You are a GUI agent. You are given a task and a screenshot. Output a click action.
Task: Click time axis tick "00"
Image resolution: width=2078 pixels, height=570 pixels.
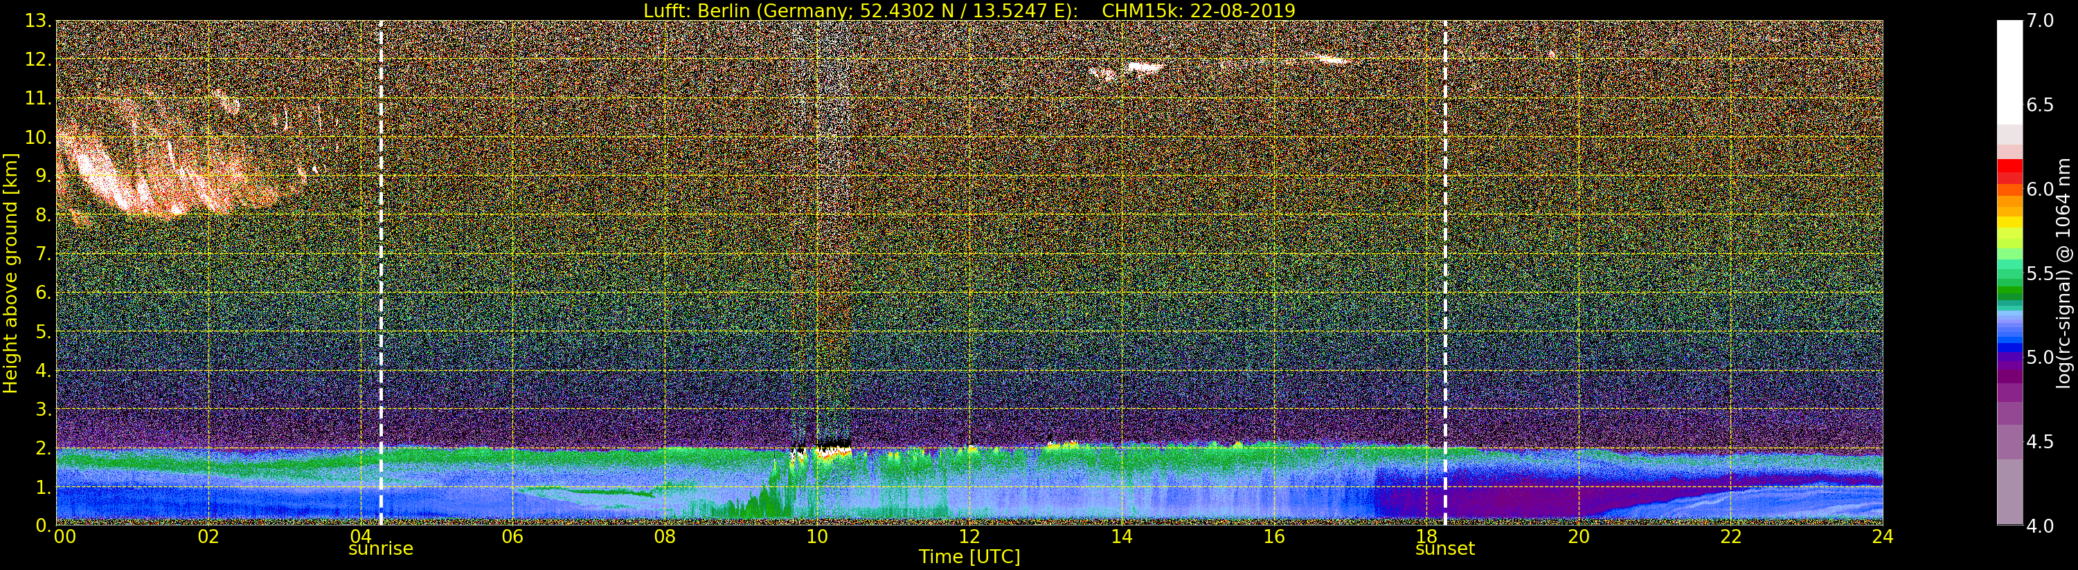tap(64, 537)
